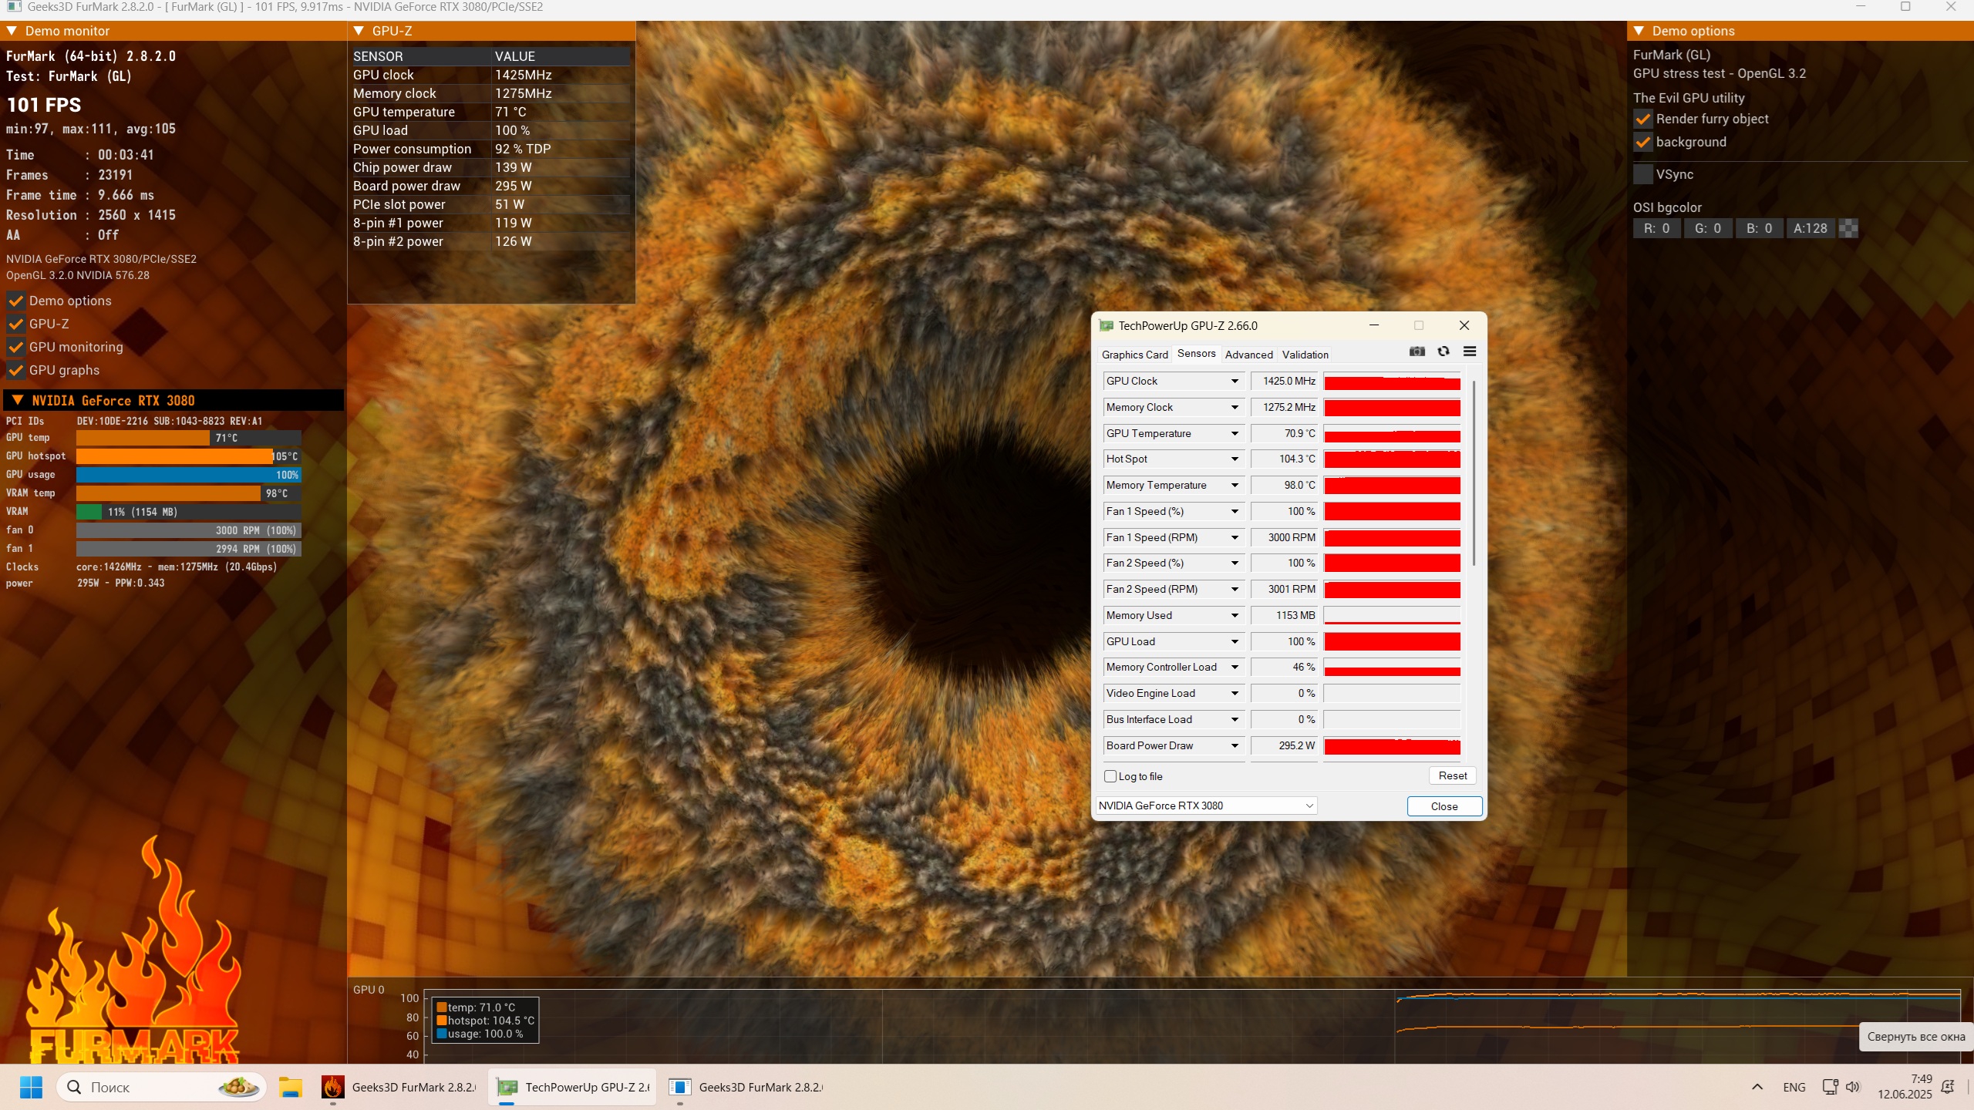Open Windows Start menu
1974x1110 pixels.
point(31,1087)
